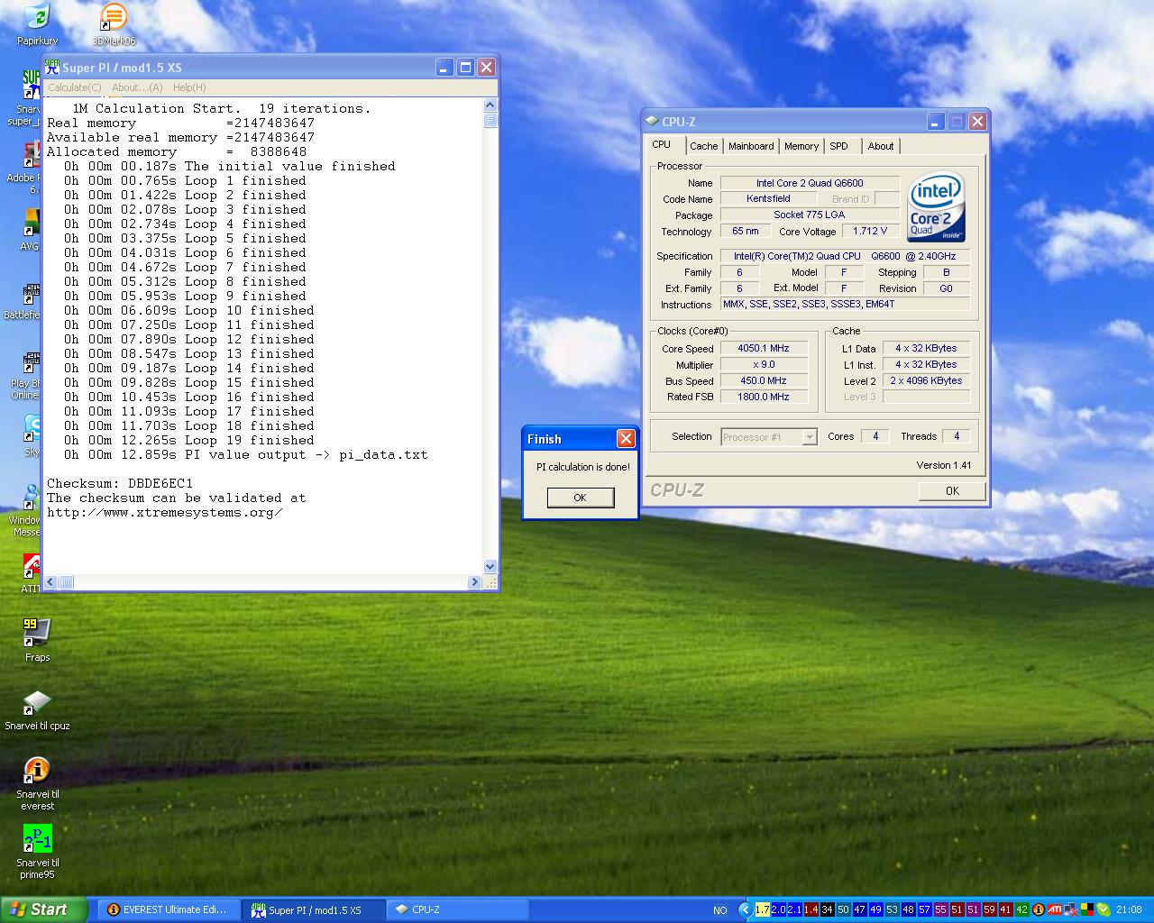Click the Bus Speed 450.0 MHz field

(763, 381)
